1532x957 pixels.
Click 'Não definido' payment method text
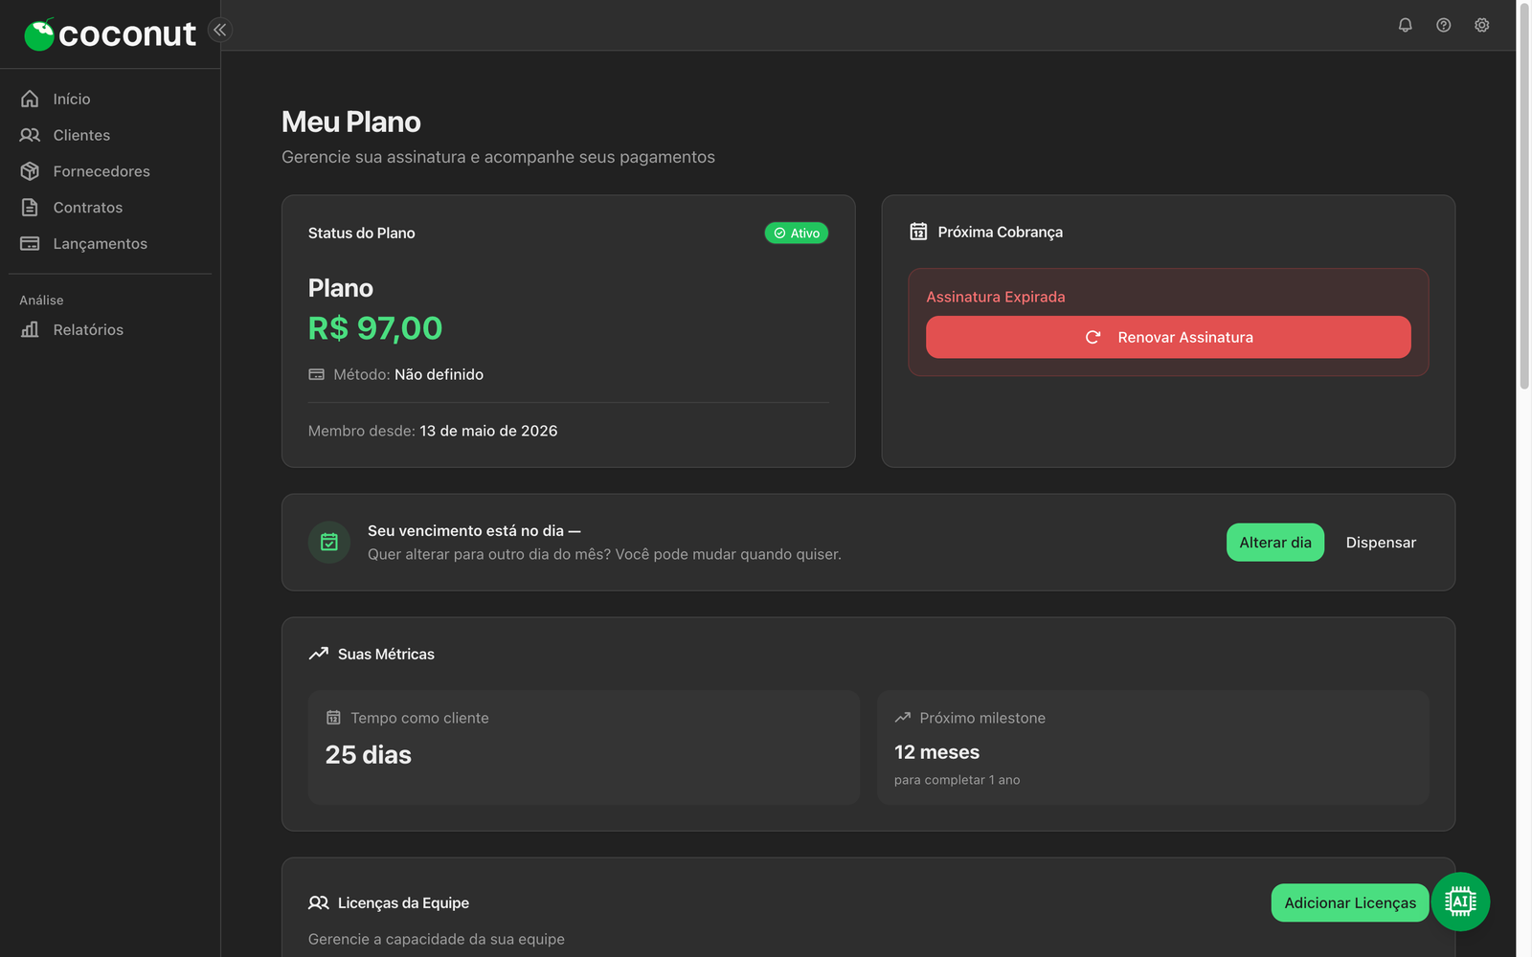tap(439, 374)
